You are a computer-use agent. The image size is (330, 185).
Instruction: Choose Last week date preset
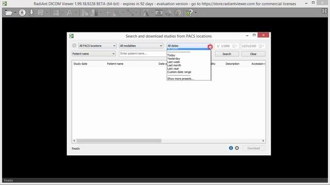click(x=173, y=62)
